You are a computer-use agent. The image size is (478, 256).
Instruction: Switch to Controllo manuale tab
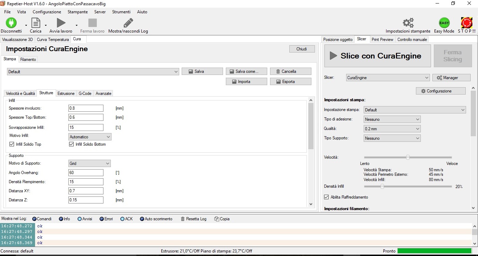412,40
